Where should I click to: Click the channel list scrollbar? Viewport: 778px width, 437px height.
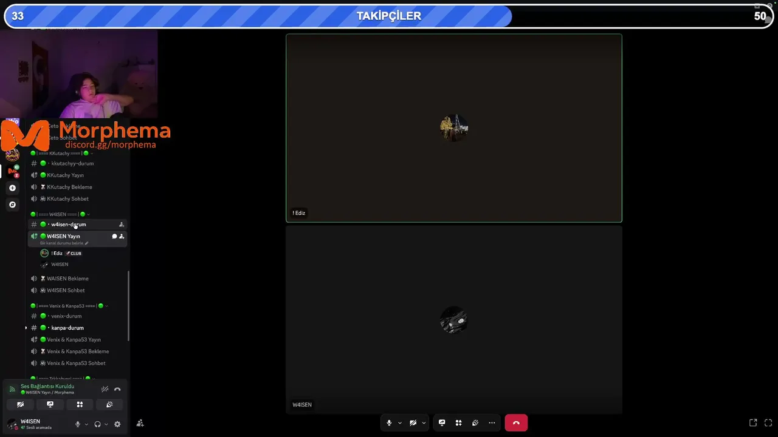[x=128, y=306]
